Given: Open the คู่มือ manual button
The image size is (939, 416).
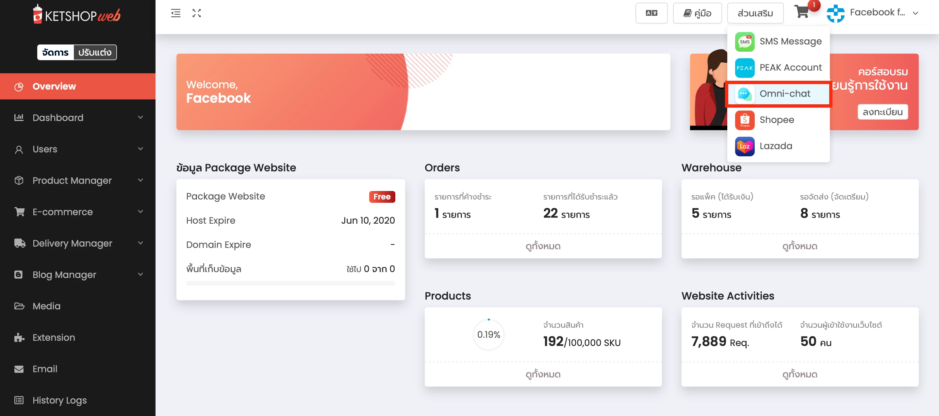Looking at the screenshot, I should 697,13.
